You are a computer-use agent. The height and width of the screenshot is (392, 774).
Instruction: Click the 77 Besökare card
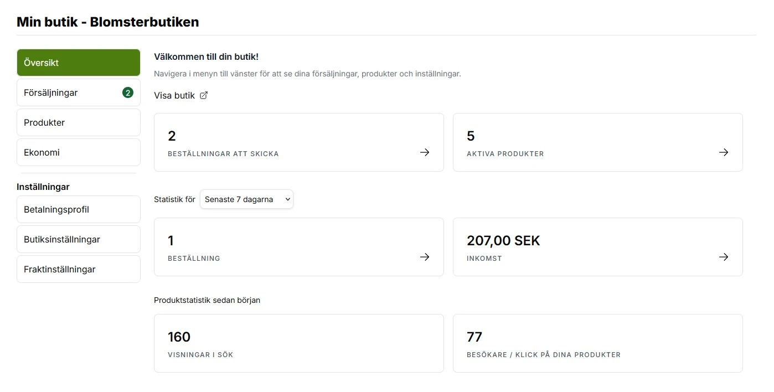click(x=598, y=343)
